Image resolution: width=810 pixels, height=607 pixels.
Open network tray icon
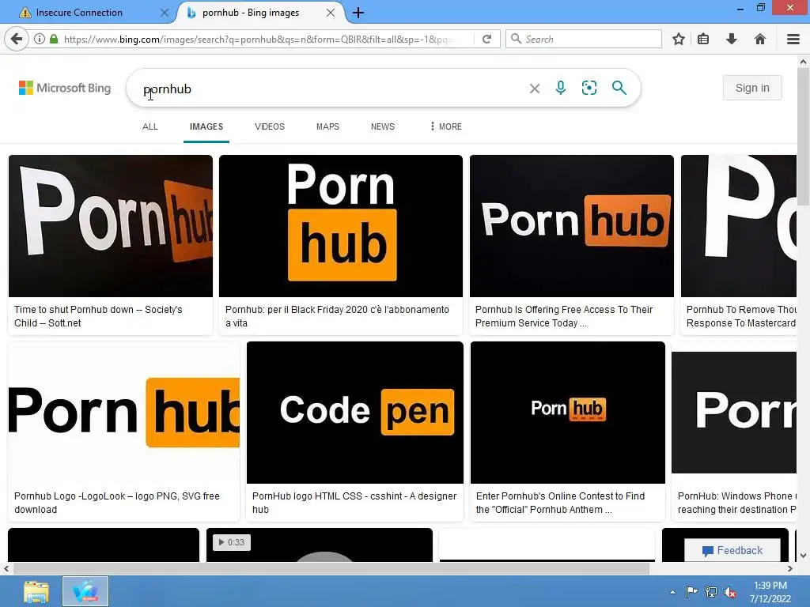click(x=711, y=592)
